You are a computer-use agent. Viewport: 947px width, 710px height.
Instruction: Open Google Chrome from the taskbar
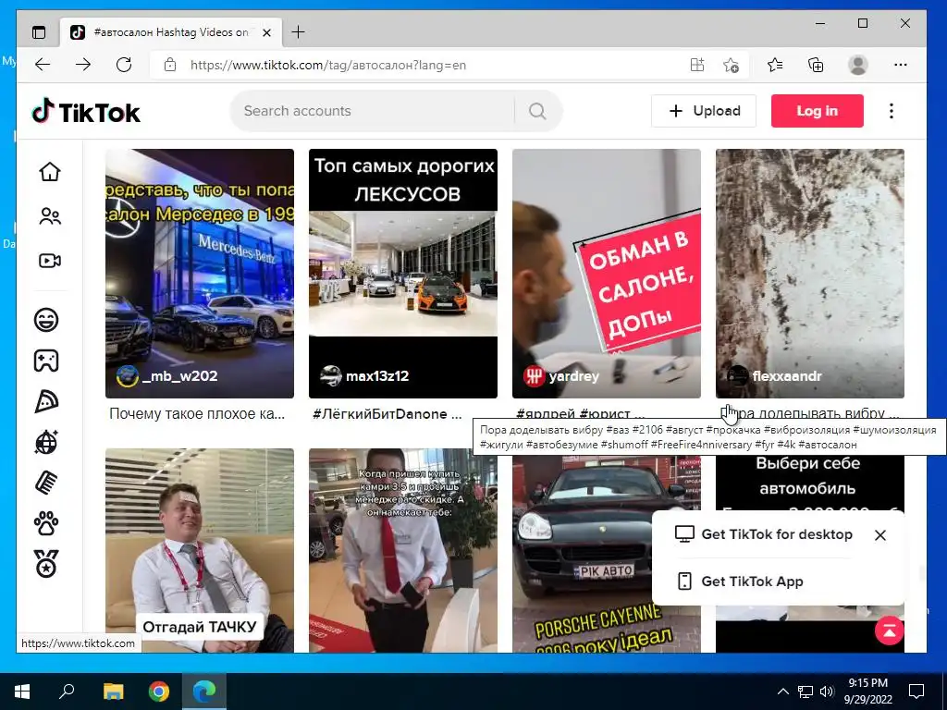click(x=159, y=692)
